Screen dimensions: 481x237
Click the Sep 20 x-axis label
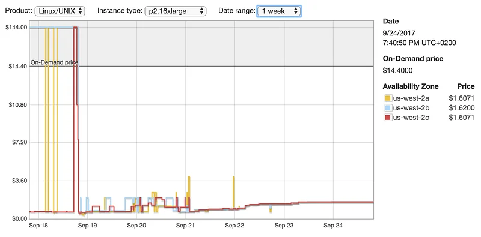click(x=136, y=226)
